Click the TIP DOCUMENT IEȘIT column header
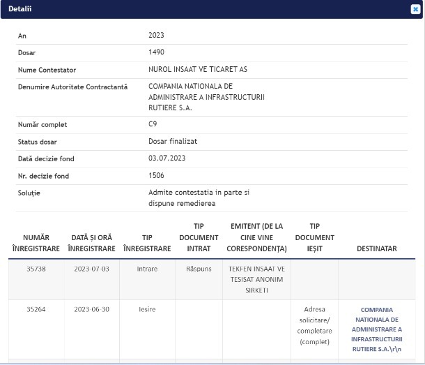The image size is (425, 365). [315, 237]
